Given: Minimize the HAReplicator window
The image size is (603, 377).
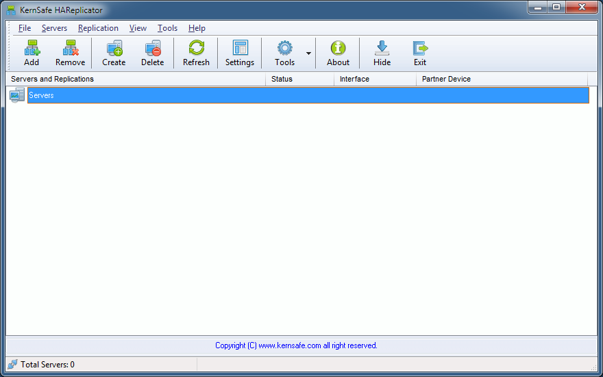Looking at the screenshot, I should pyautogui.click(x=539, y=8).
